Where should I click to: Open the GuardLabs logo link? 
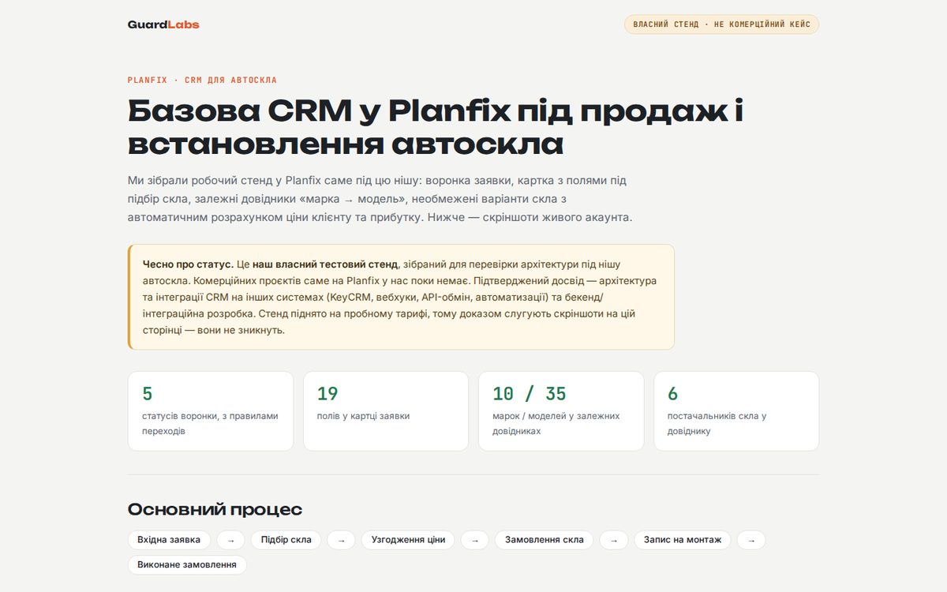pyautogui.click(x=163, y=24)
